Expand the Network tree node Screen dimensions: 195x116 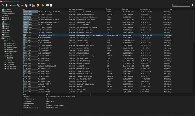coord(1,24)
